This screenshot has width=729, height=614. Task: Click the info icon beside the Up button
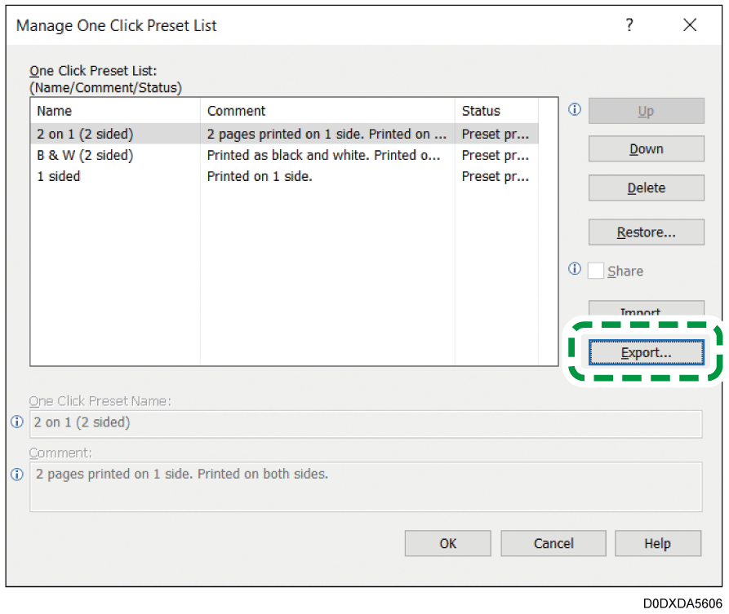coord(575,110)
